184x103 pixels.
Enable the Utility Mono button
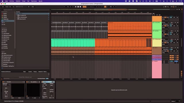click(45, 94)
